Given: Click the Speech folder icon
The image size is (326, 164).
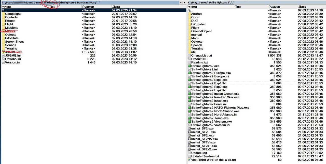Looking at the screenshot, I should click(x=189, y=45).
